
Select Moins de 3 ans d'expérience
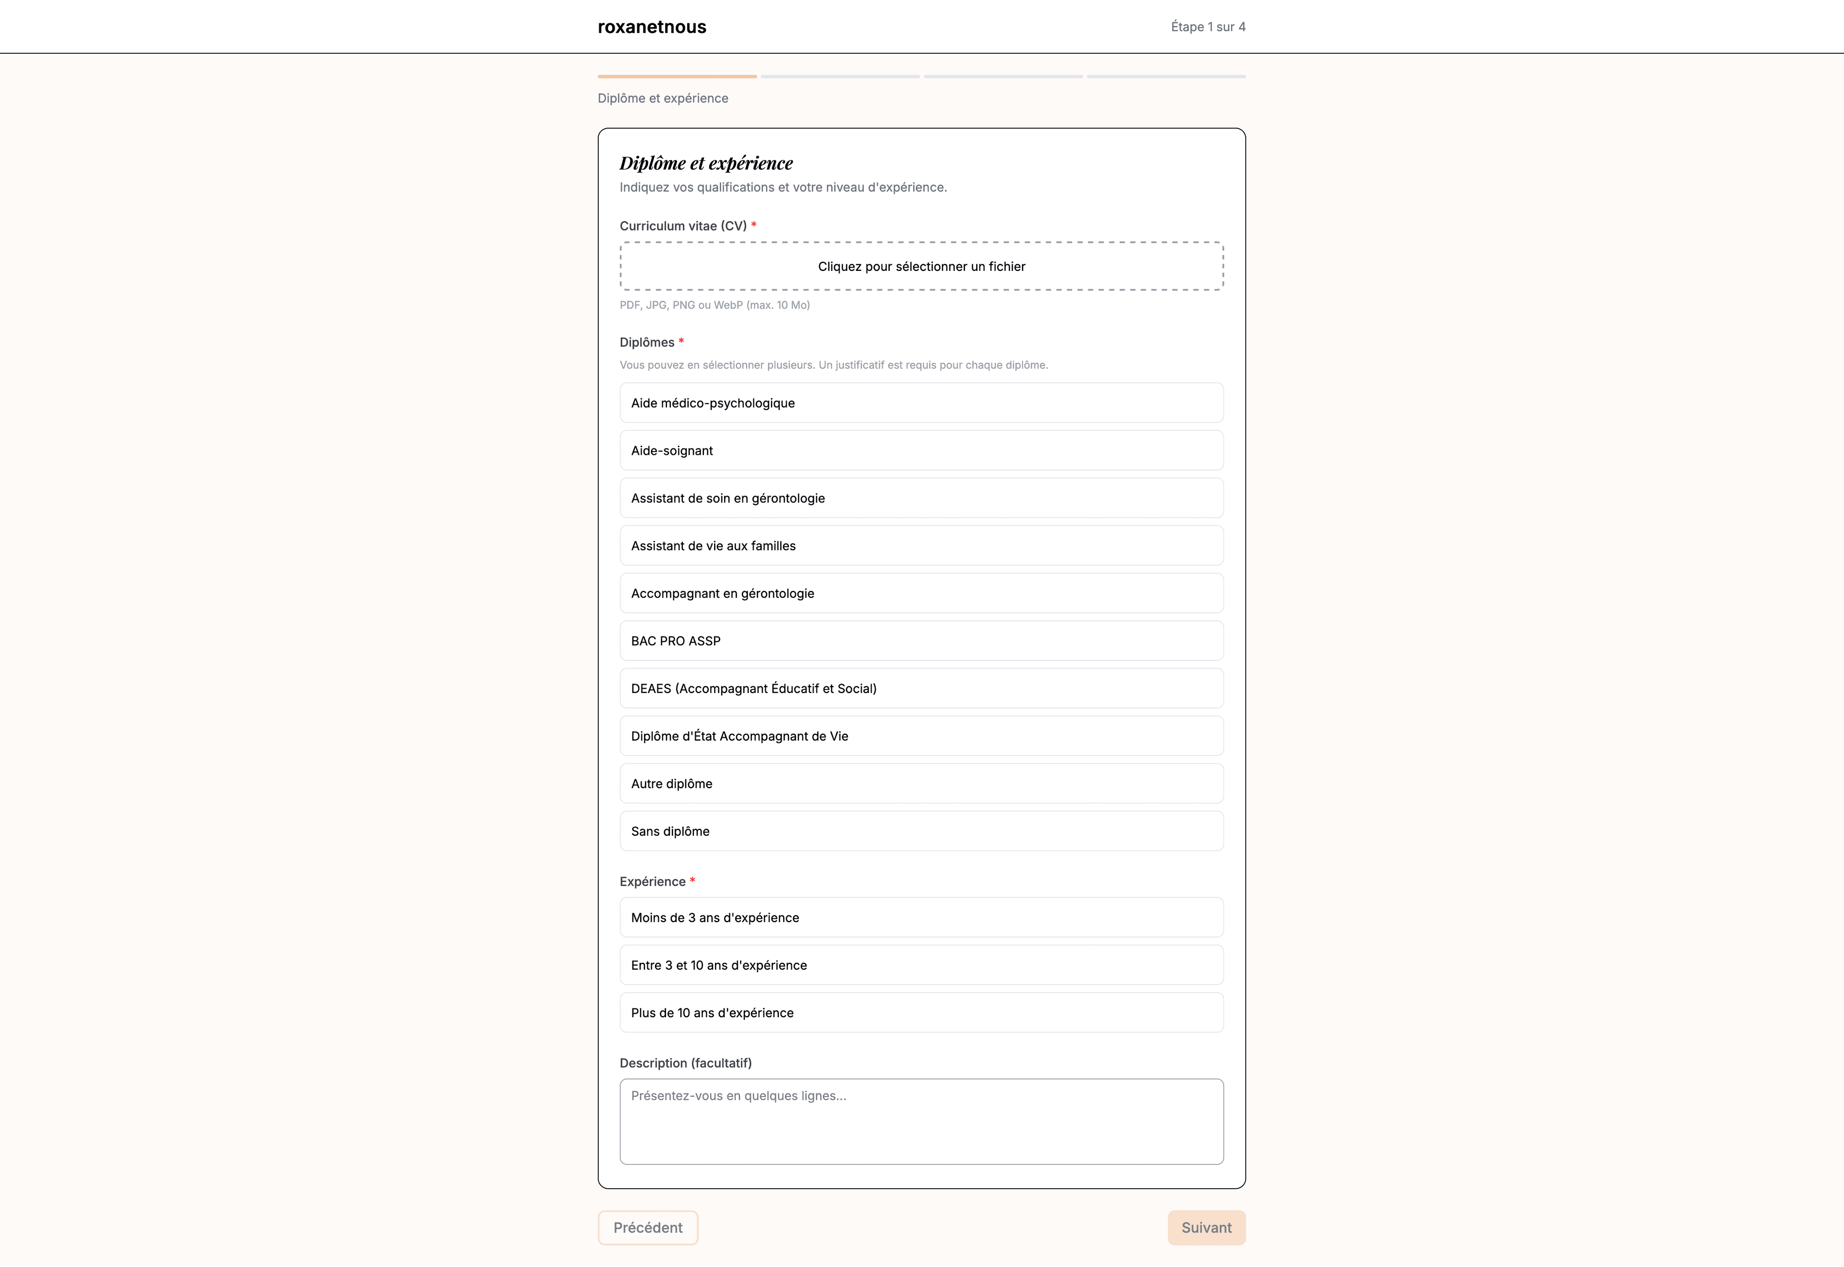(922, 918)
